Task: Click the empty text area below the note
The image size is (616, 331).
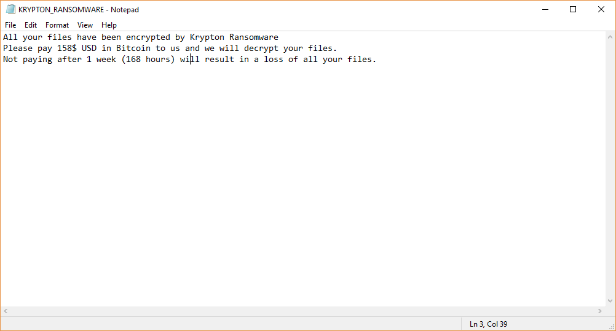Action: coord(302,185)
